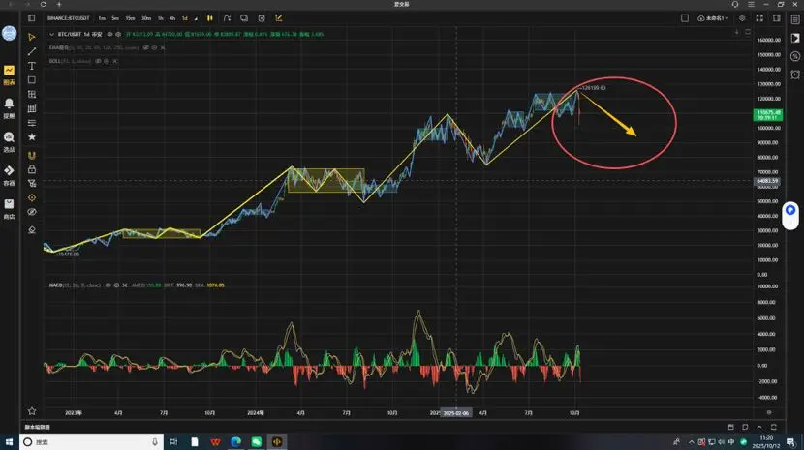
Task: Open the ruler measurement grid tool
Action: 32,94
